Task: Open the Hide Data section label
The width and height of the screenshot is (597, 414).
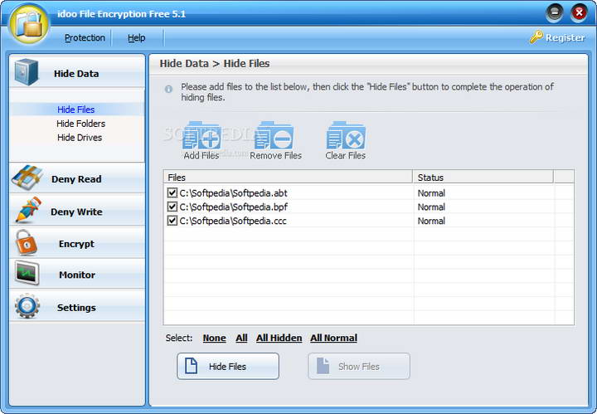Action: (x=76, y=74)
